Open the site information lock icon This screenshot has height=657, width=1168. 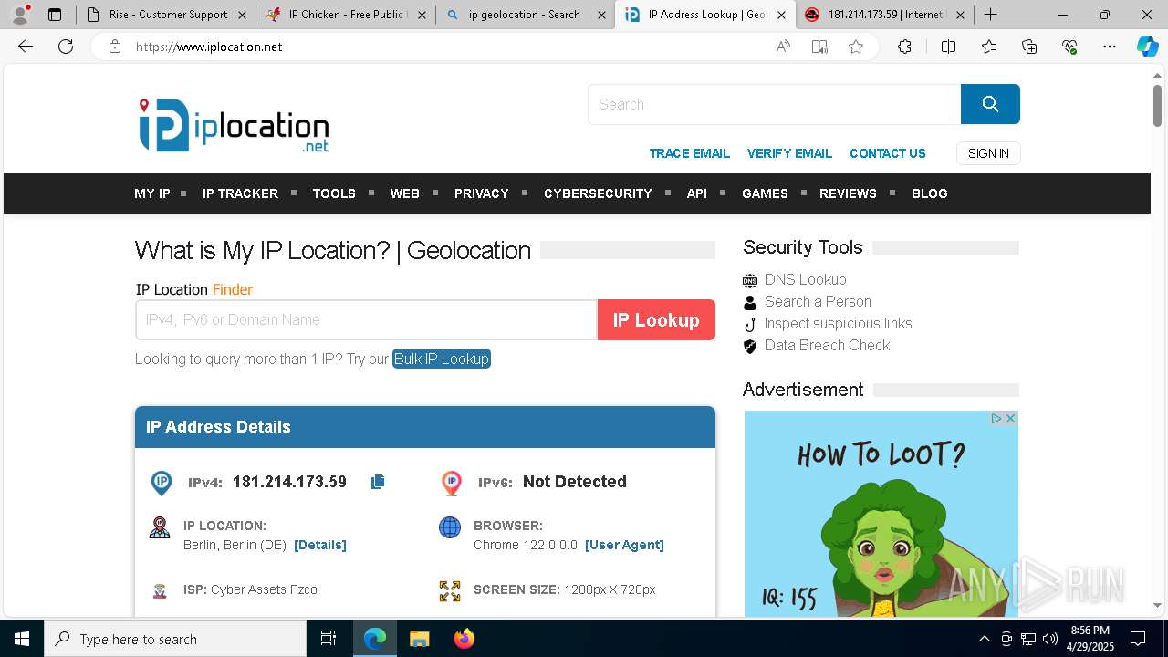tap(114, 47)
